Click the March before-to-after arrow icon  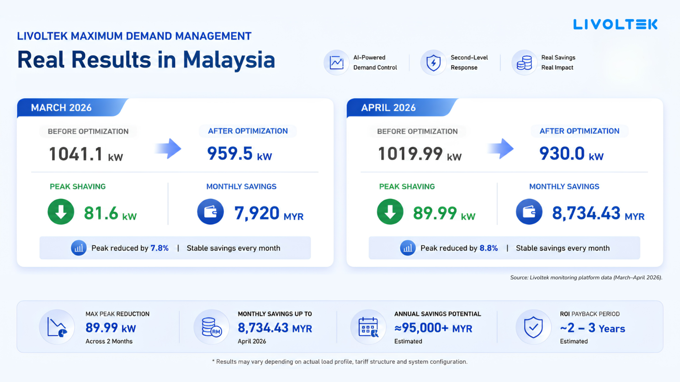click(x=168, y=148)
